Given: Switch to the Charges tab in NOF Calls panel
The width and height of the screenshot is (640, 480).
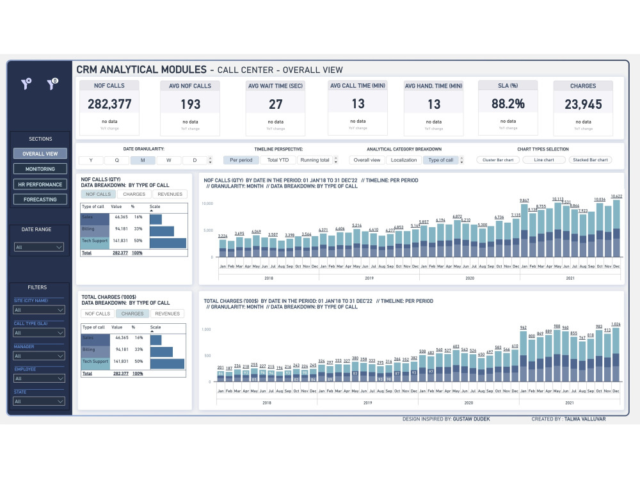Looking at the screenshot, I should click(134, 194).
